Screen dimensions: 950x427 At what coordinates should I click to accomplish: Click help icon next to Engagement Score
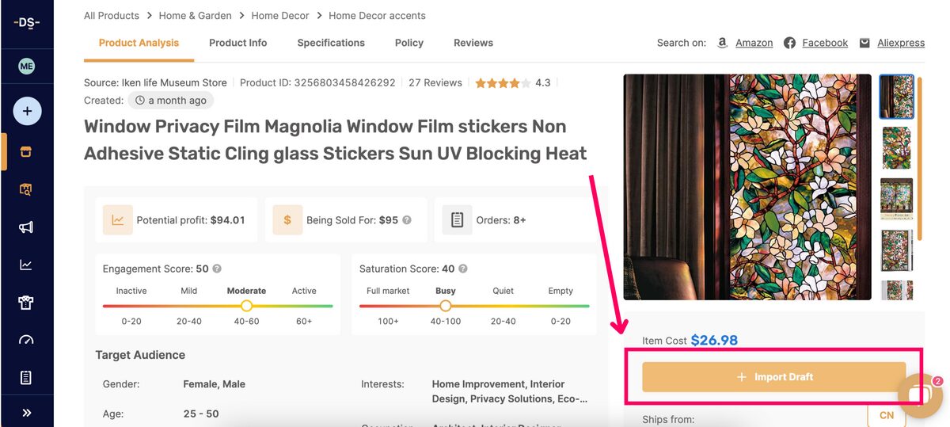click(217, 269)
